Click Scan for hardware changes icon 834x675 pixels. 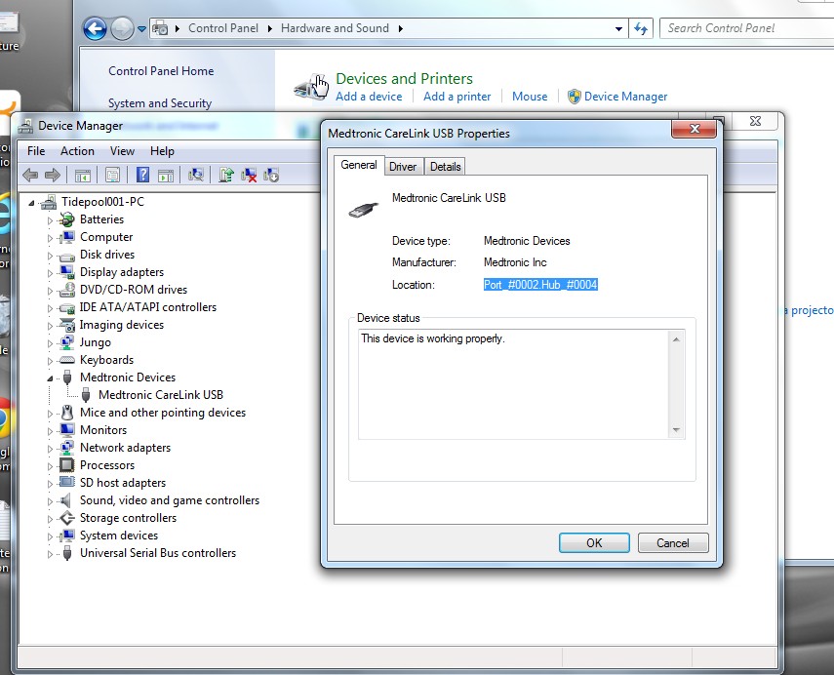[x=196, y=175]
